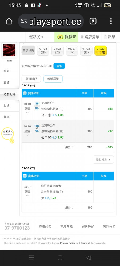
Task: Tap the 買噱幣 coin icon
Action: (60, 37)
